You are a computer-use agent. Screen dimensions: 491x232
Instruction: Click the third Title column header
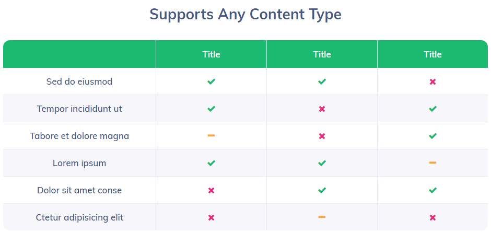(x=432, y=54)
